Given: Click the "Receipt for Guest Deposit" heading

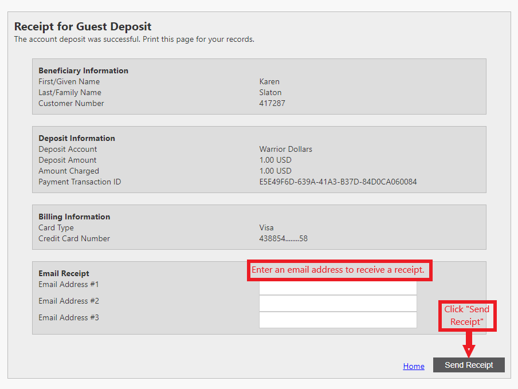Looking at the screenshot, I should (83, 26).
